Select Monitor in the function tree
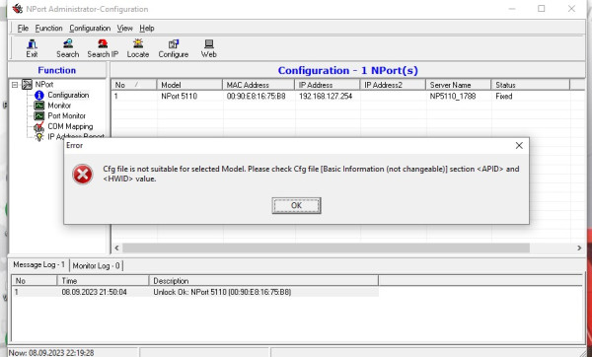Image resolution: width=592 pixels, height=357 pixels. click(59, 106)
